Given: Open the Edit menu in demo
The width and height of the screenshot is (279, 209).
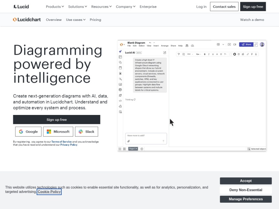Looking at the screenshot, I should tap(135, 46).
